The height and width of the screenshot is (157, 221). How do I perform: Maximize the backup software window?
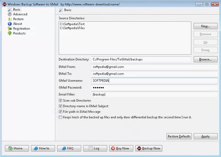coord(207,4)
